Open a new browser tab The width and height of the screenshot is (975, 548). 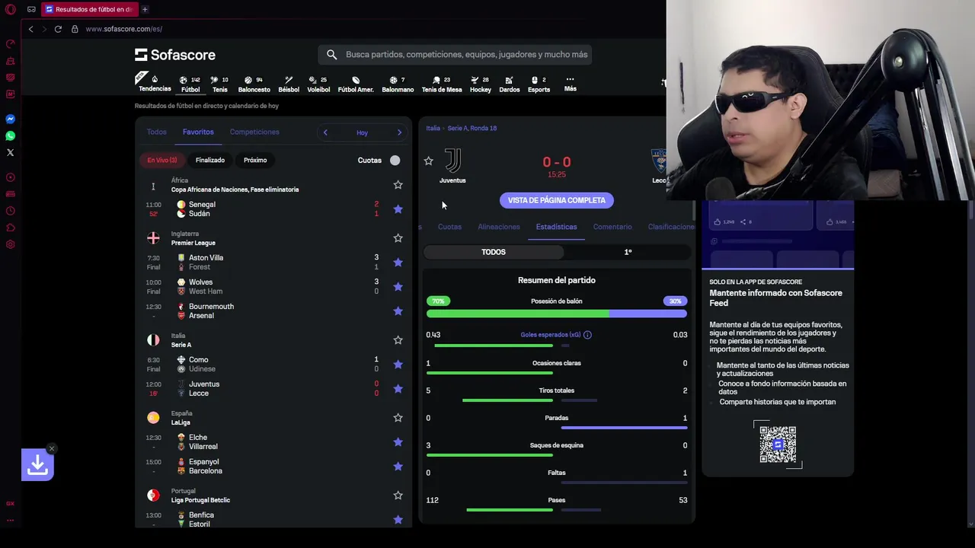click(145, 9)
